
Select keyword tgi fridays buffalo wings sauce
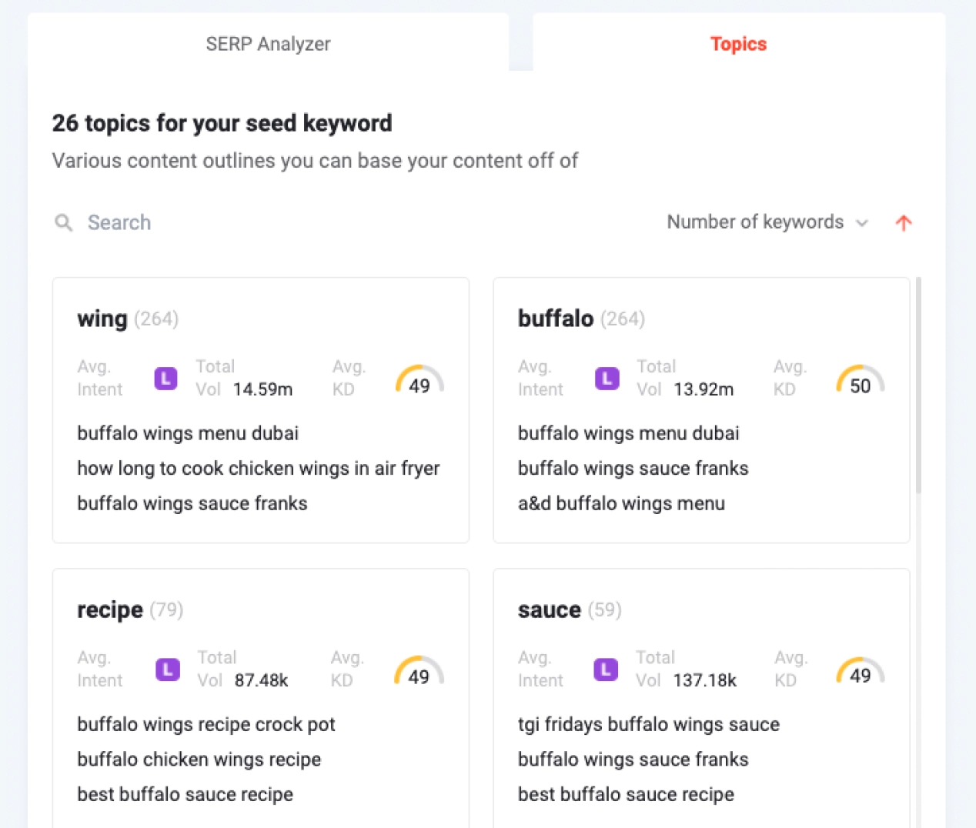pyautogui.click(x=648, y=724)
